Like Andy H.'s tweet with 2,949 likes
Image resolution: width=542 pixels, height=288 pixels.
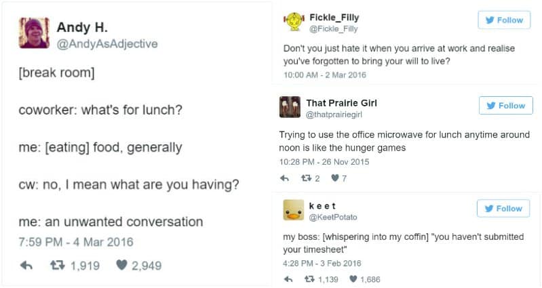tap(122, 266)
